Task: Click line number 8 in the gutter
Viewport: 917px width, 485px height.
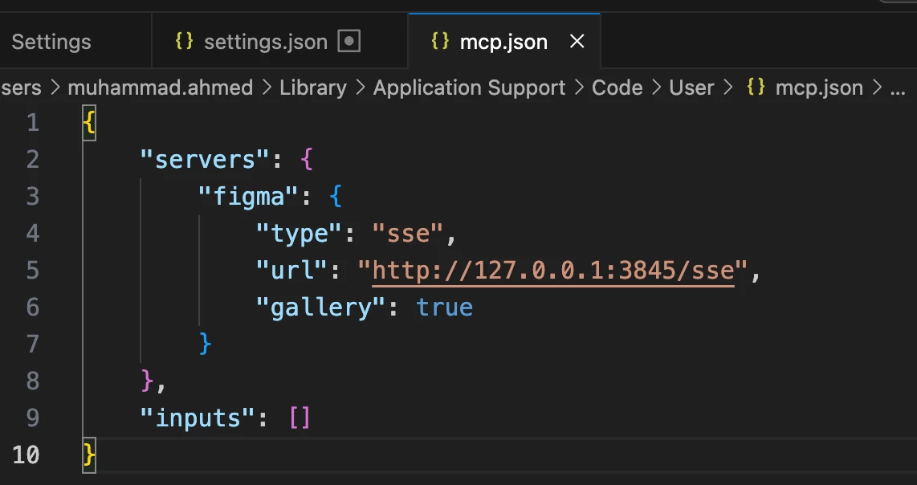Action: click(33, 381)
